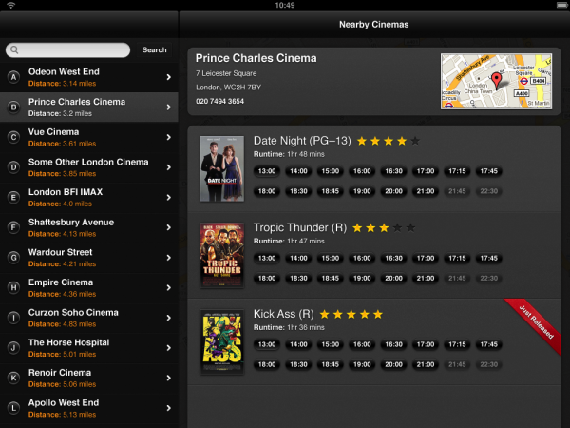
Task: Tap the battery icon in status bar
Action: click(x=561, y=5)
